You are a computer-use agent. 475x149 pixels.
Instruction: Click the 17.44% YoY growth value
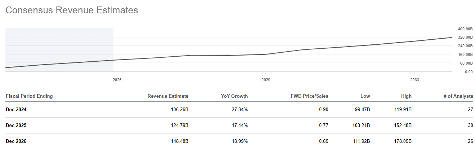tap(239, 126)
